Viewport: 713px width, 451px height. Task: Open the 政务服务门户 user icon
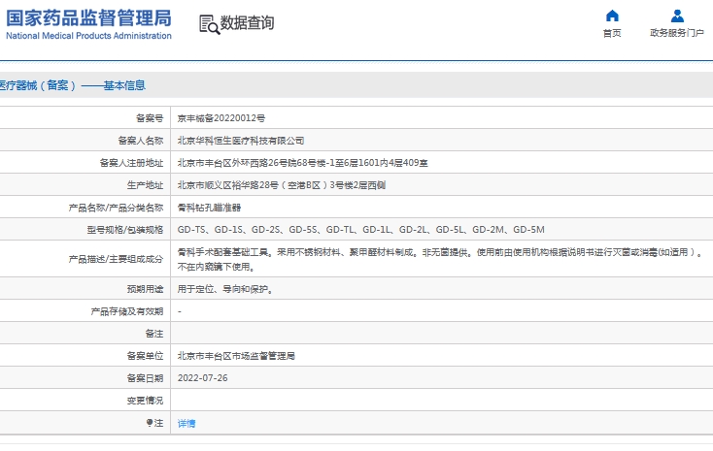(x=677, y=16)
